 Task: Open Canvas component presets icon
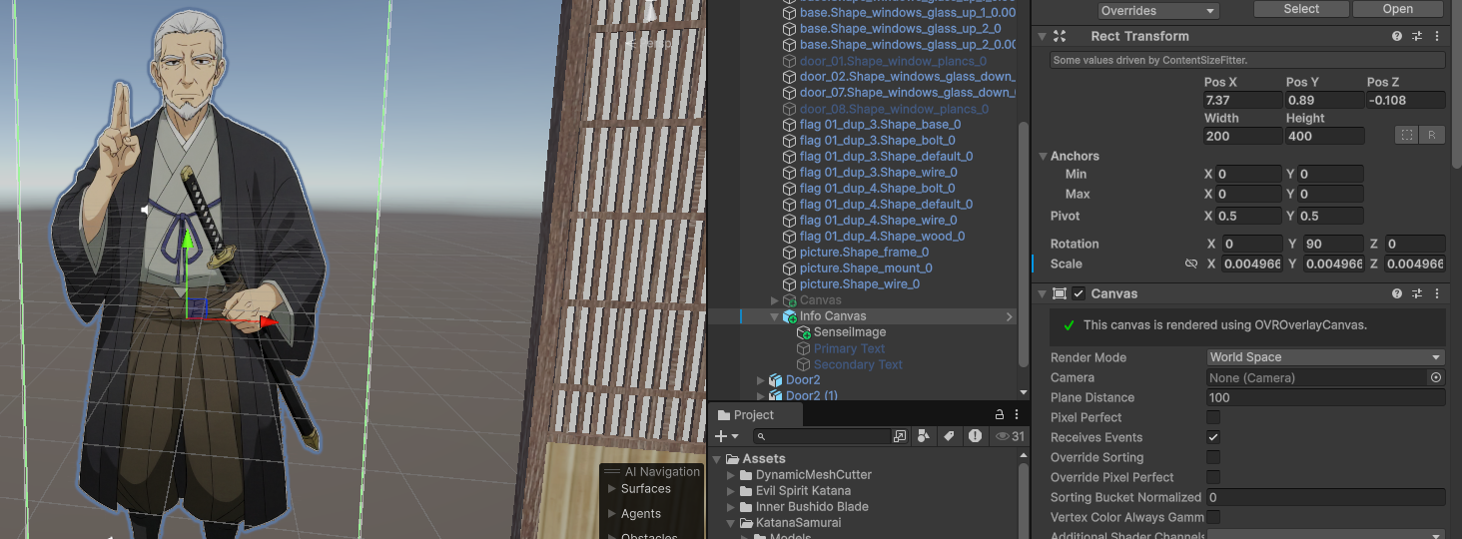coord(1417,293)
